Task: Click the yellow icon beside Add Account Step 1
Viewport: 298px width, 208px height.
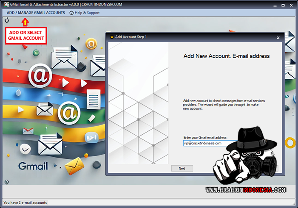Action: (111, 37)
